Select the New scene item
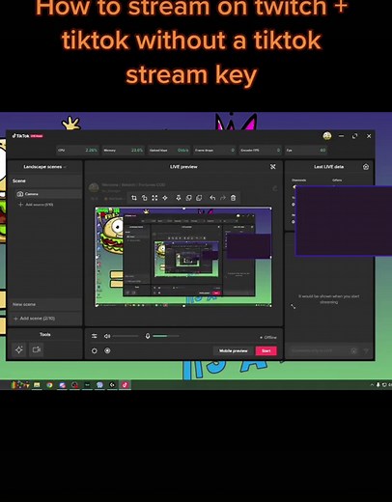This screenshot has width=392, height=502. click(x=44, y=304)
